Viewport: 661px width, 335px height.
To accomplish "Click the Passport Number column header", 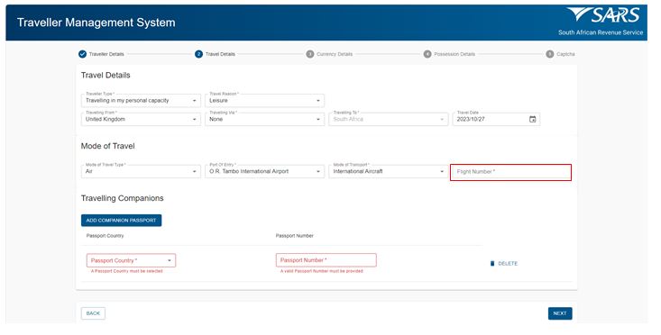I will 295,236.
